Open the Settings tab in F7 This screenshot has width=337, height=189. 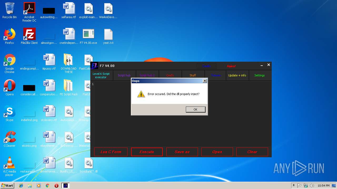[x=260, y=75]
